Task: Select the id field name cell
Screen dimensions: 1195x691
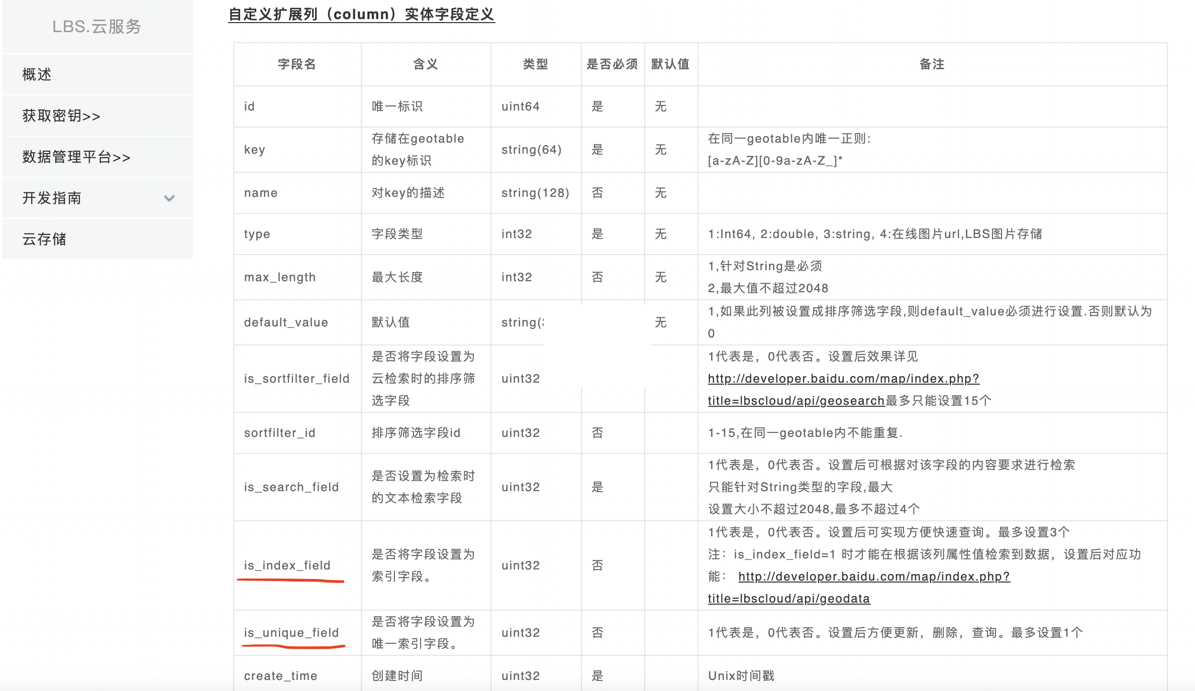Action: 297,106
